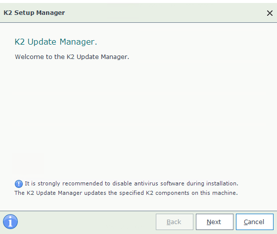The height and width of the screenshot is (234, 277).
Task: Proceed with the Next button
Action: [x=215, y=222]
